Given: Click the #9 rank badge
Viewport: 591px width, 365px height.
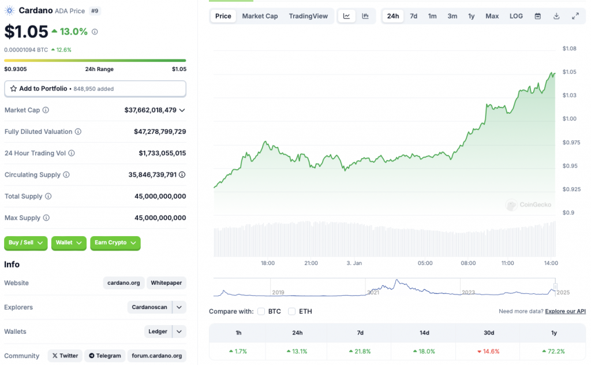Looking at the screenshot, I should coord(95,11).
